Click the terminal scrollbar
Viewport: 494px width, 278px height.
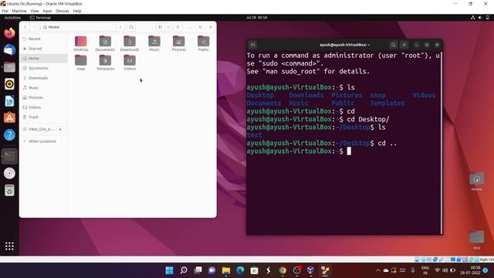pos(442,142)
